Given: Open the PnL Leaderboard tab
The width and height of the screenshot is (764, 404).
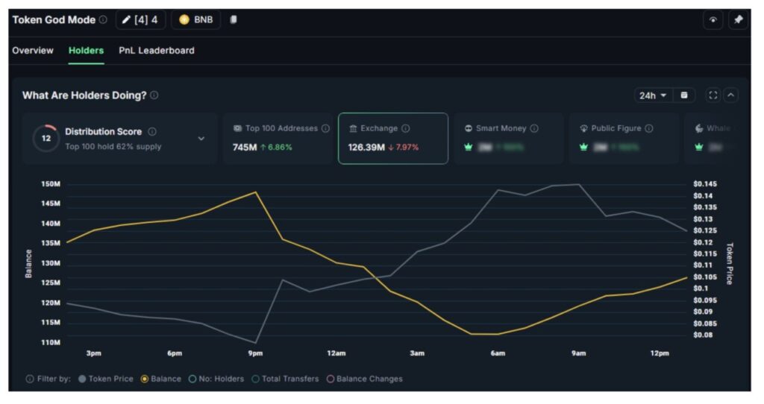Looking at the screenshot, I should 157,51.
